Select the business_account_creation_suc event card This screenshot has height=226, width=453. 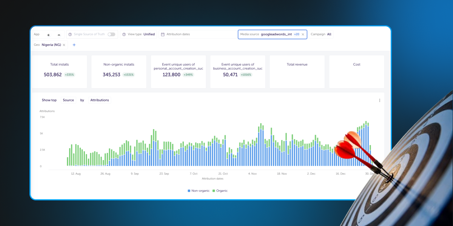(237, 72)
